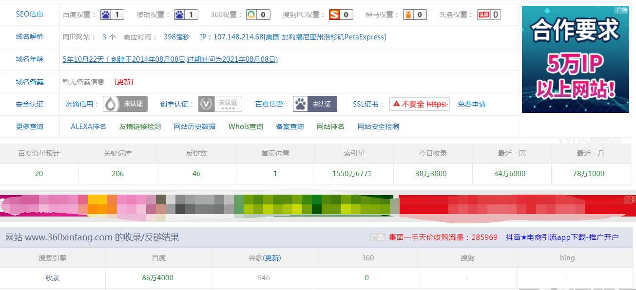636x290 pixels.
Task: Click the Toutiao weight badge icon
Action: [489, 15]
